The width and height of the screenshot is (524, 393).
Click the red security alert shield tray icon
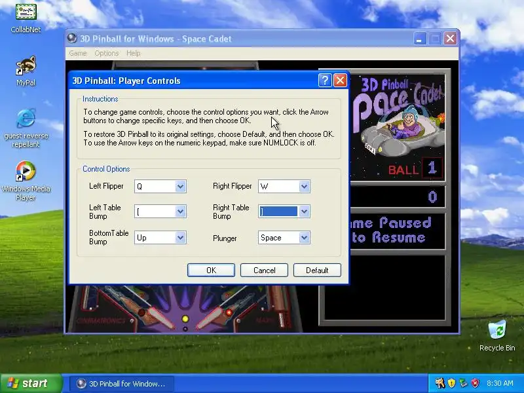(475, 383)
